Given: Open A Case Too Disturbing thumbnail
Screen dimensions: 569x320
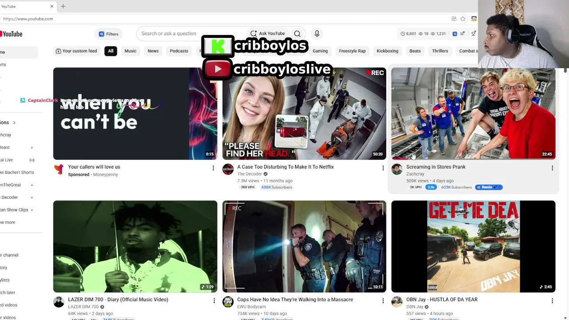Looking at the screenshot, I should [x=305, y=113].
